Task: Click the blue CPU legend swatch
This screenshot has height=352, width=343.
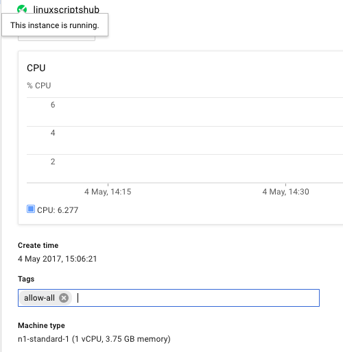Action: (x=31, y=209)
